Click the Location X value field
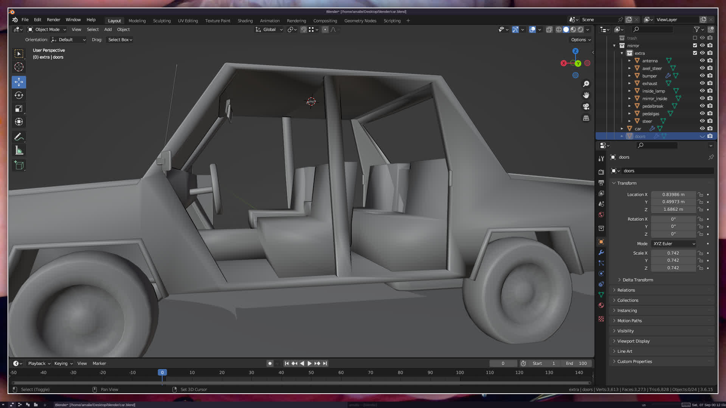The image size is (726, 408). (673, 195)
